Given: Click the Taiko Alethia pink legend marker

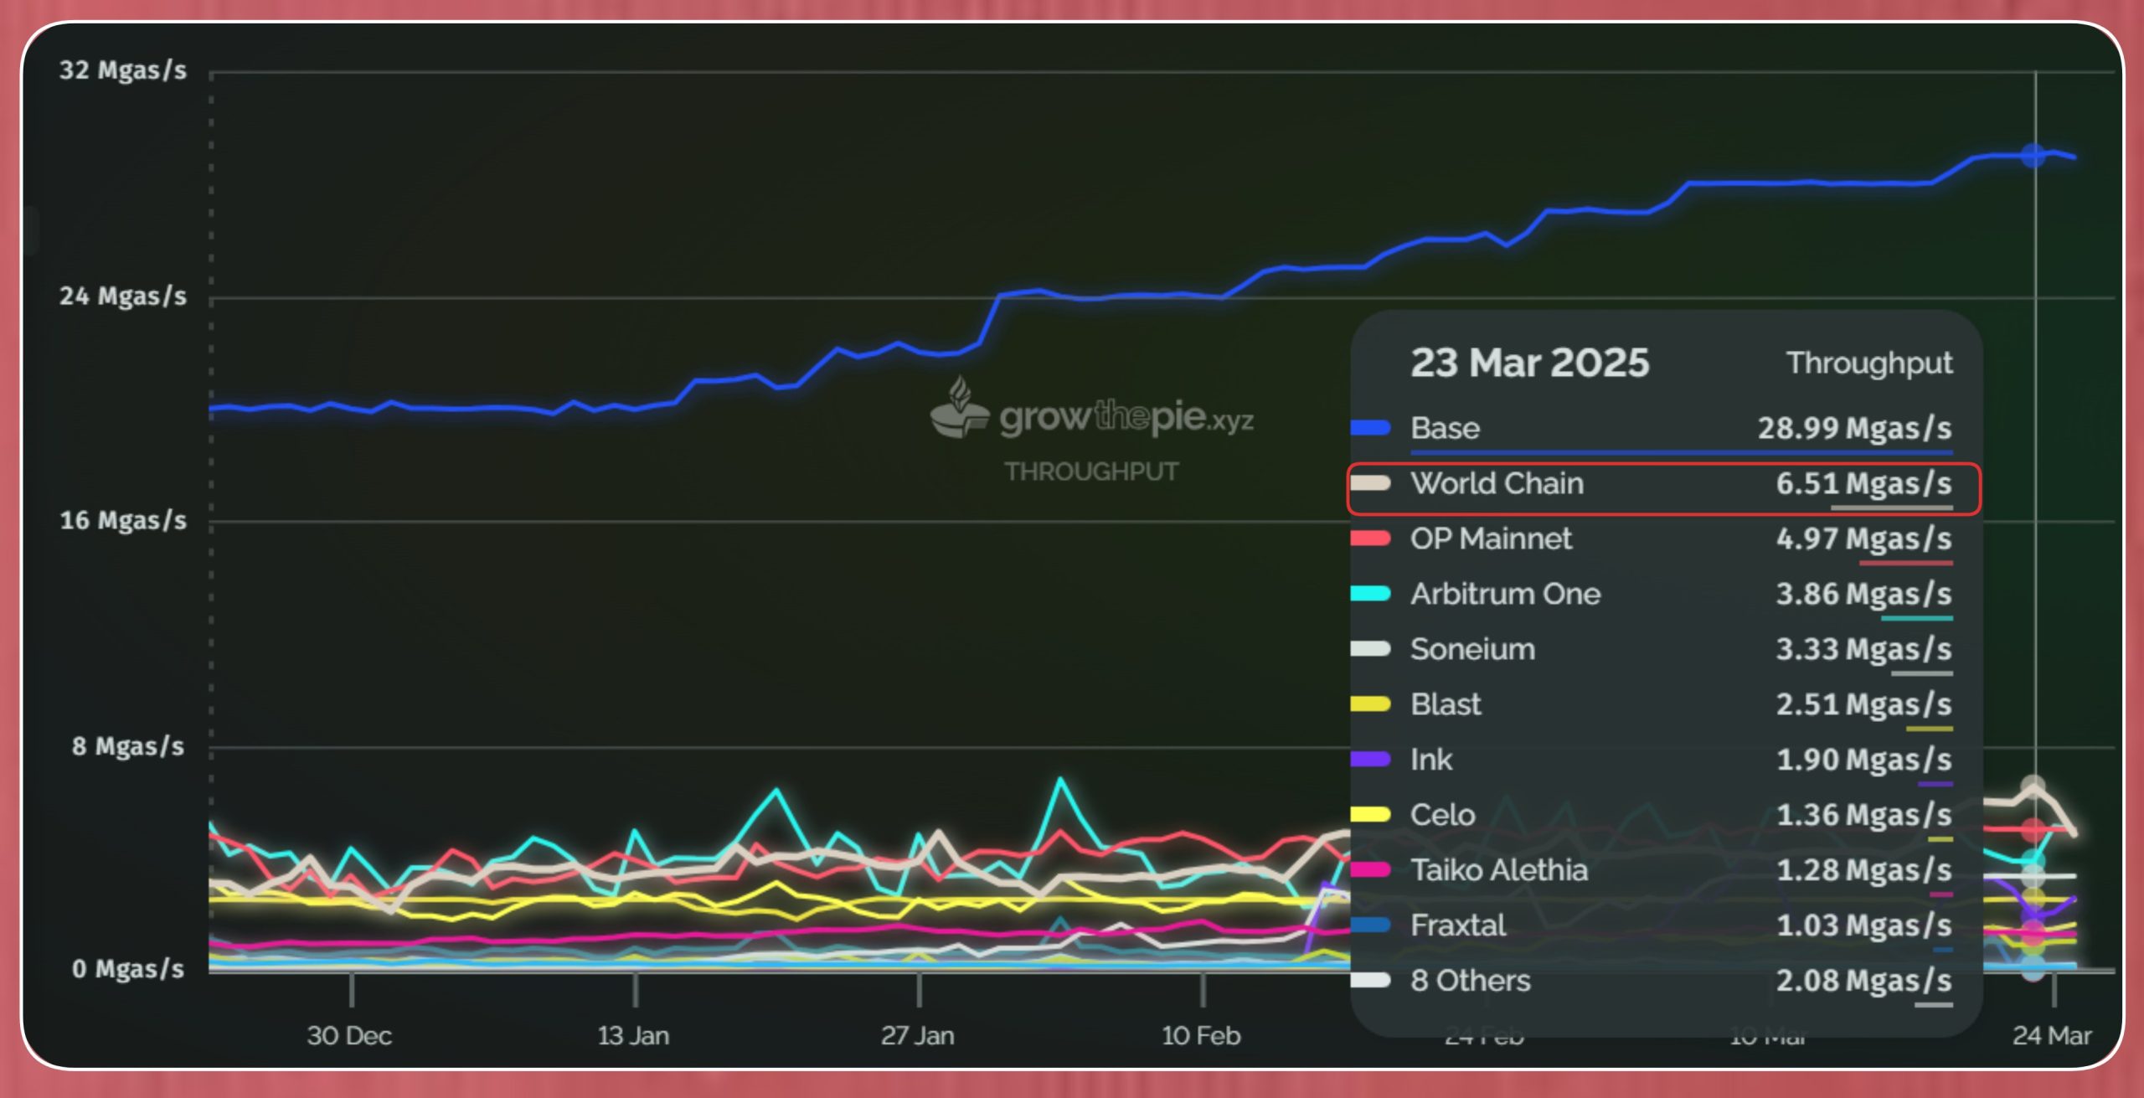Looking at the screenshot, I should click(1370, 870).
